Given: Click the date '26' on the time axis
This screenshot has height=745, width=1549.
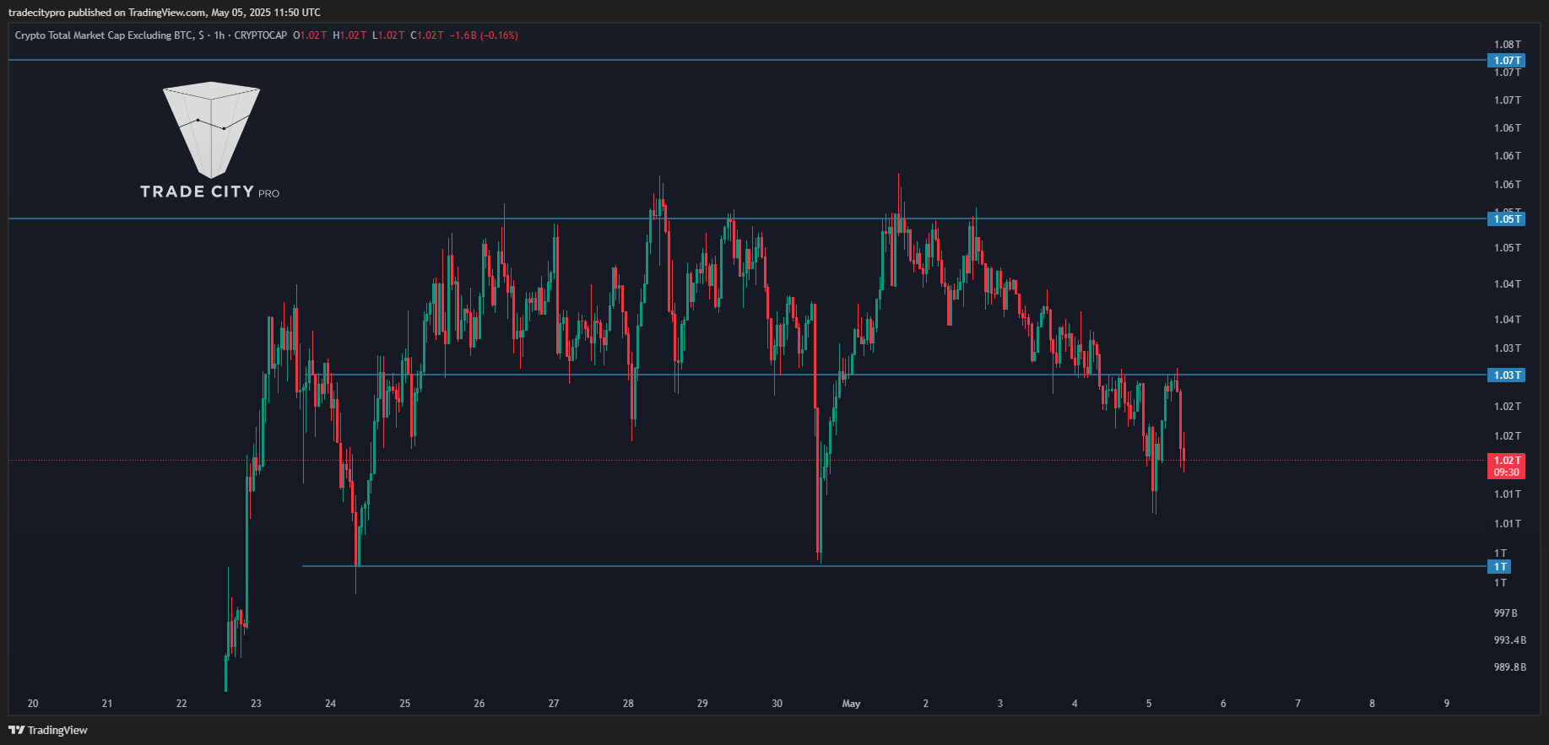Looking at the screenshot, I should [x=479, y=704].
